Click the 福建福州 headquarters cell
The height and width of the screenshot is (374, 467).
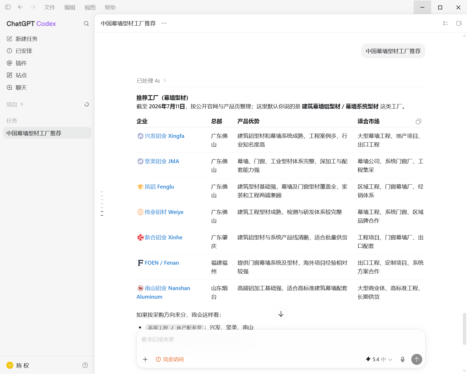pyautogui.click(x=220, y=267)
